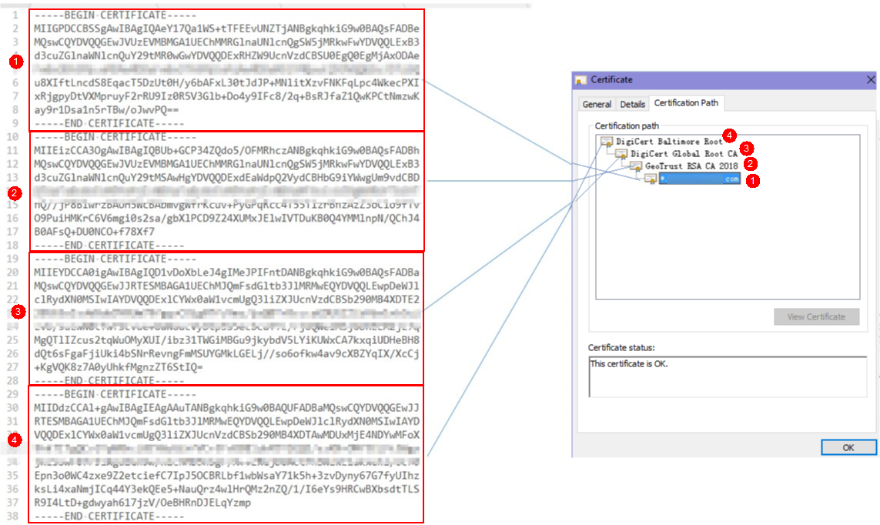Click line number 12 in the editor gutter
The width and height of the screenshot is (880, 525).
point(12,164)
